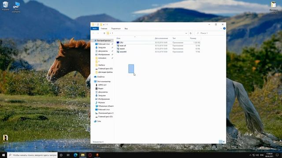Open the Warface folder in sidebar

tap(101, 65)
